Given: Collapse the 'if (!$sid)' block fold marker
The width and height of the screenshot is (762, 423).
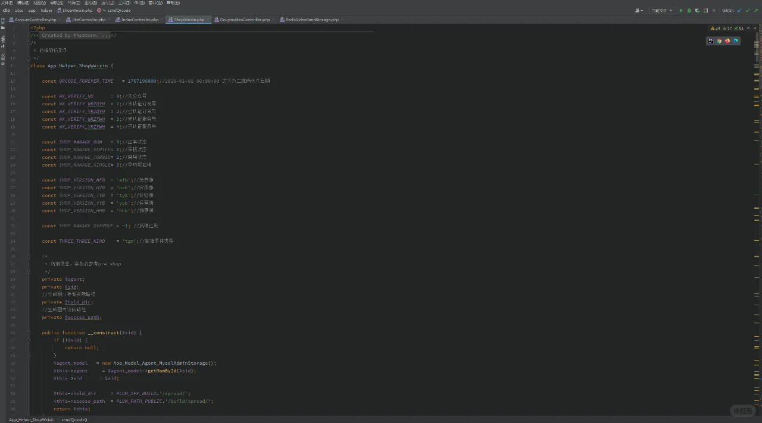Looking at the screenshot, I should (x=29, y=340).
